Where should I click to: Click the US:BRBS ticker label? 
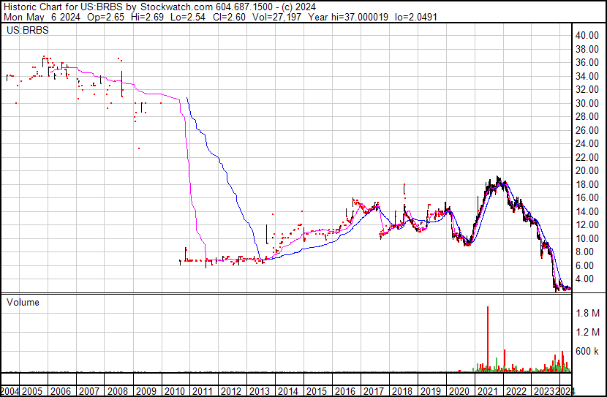pos(26,31)
